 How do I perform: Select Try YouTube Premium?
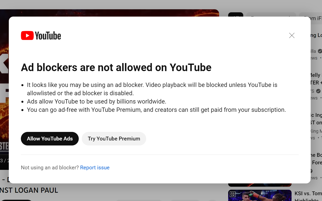point(114,138)
